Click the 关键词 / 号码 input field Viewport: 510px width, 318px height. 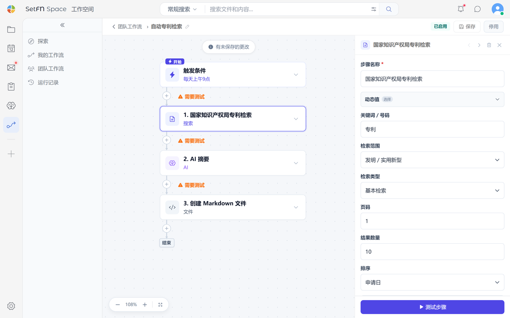tap(432, 129)
